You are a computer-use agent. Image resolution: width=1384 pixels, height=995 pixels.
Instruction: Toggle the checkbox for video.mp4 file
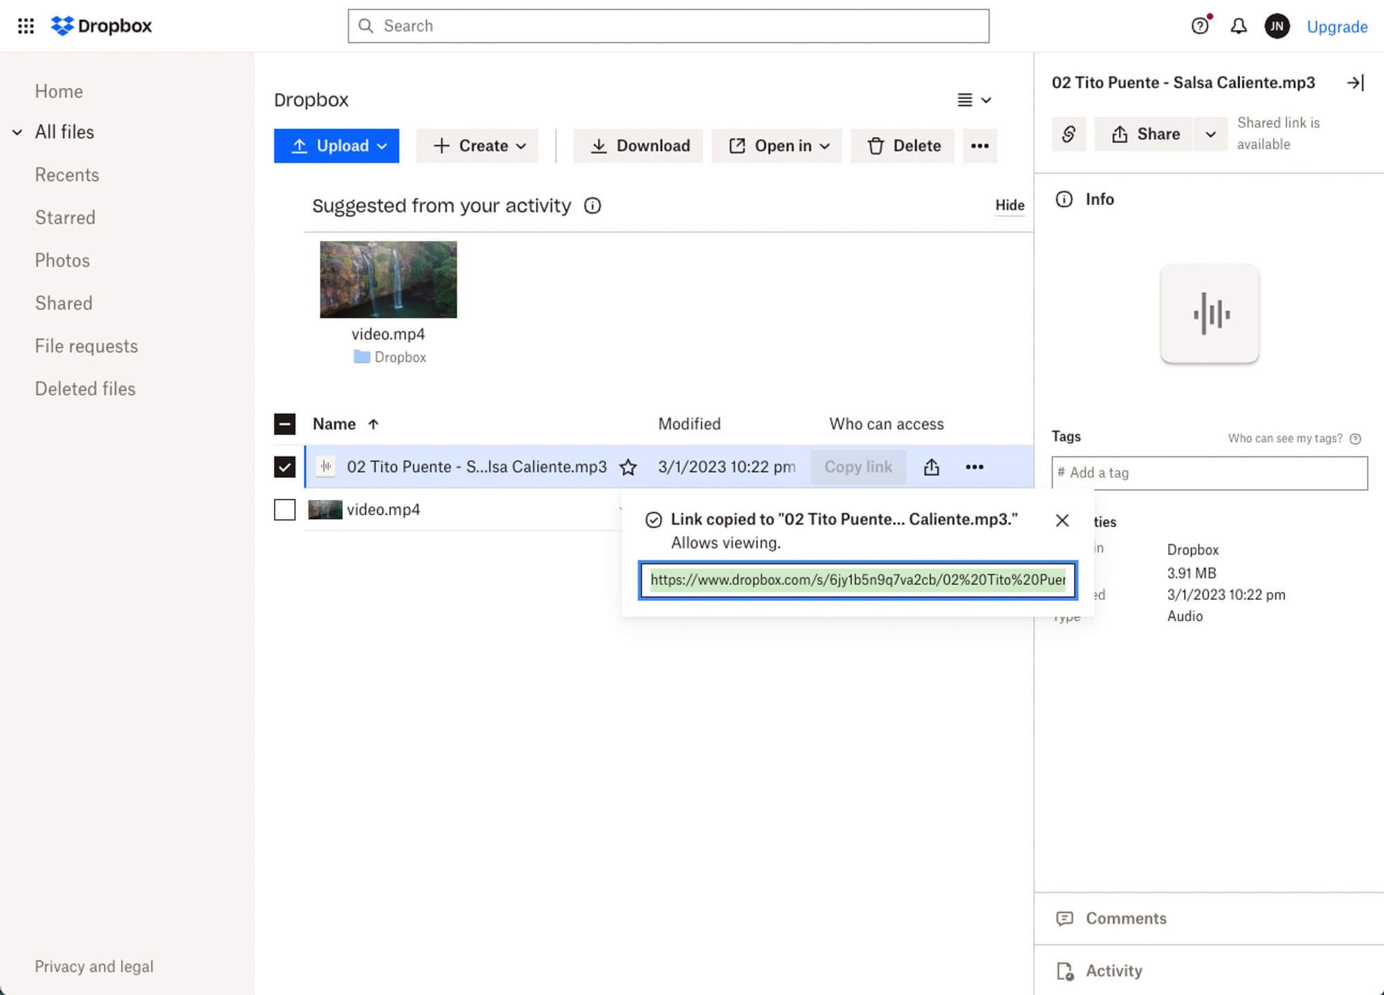point(284,509)
